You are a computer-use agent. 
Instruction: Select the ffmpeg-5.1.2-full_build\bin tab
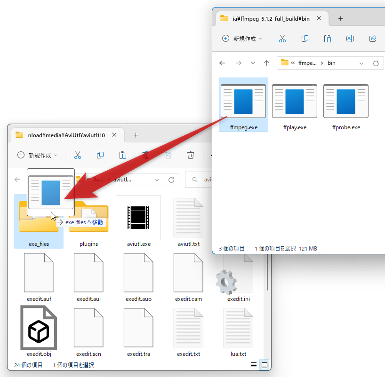click(271, 19)
